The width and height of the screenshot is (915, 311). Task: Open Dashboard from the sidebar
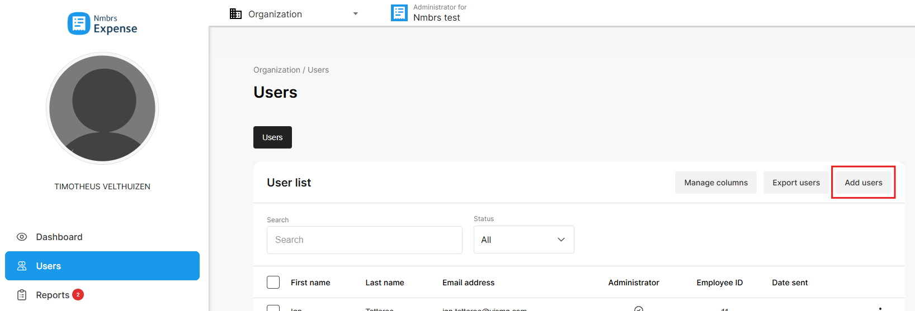[x=102, y=237]
